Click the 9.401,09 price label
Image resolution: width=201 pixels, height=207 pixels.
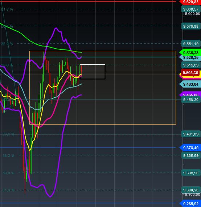coord(191,134)
